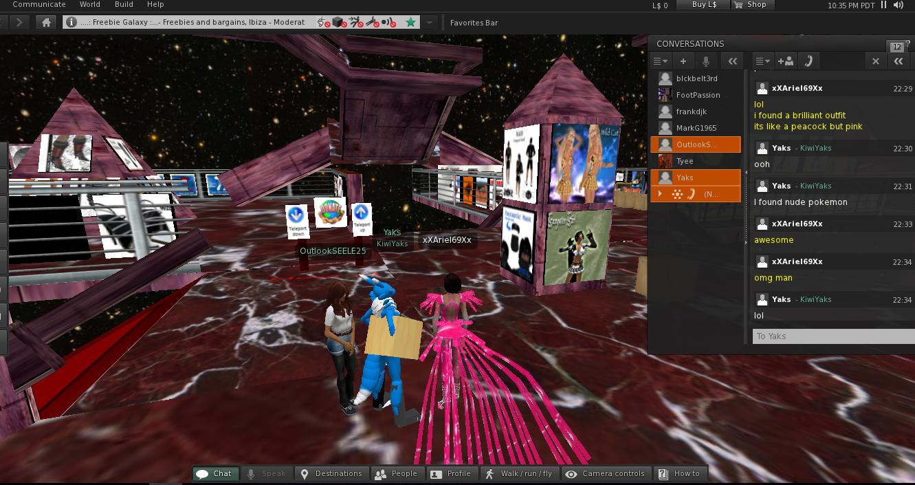Click the no-voice restriction icon
Image resolution: width=915 pixels, height=485 pixels.
(388, 22)
